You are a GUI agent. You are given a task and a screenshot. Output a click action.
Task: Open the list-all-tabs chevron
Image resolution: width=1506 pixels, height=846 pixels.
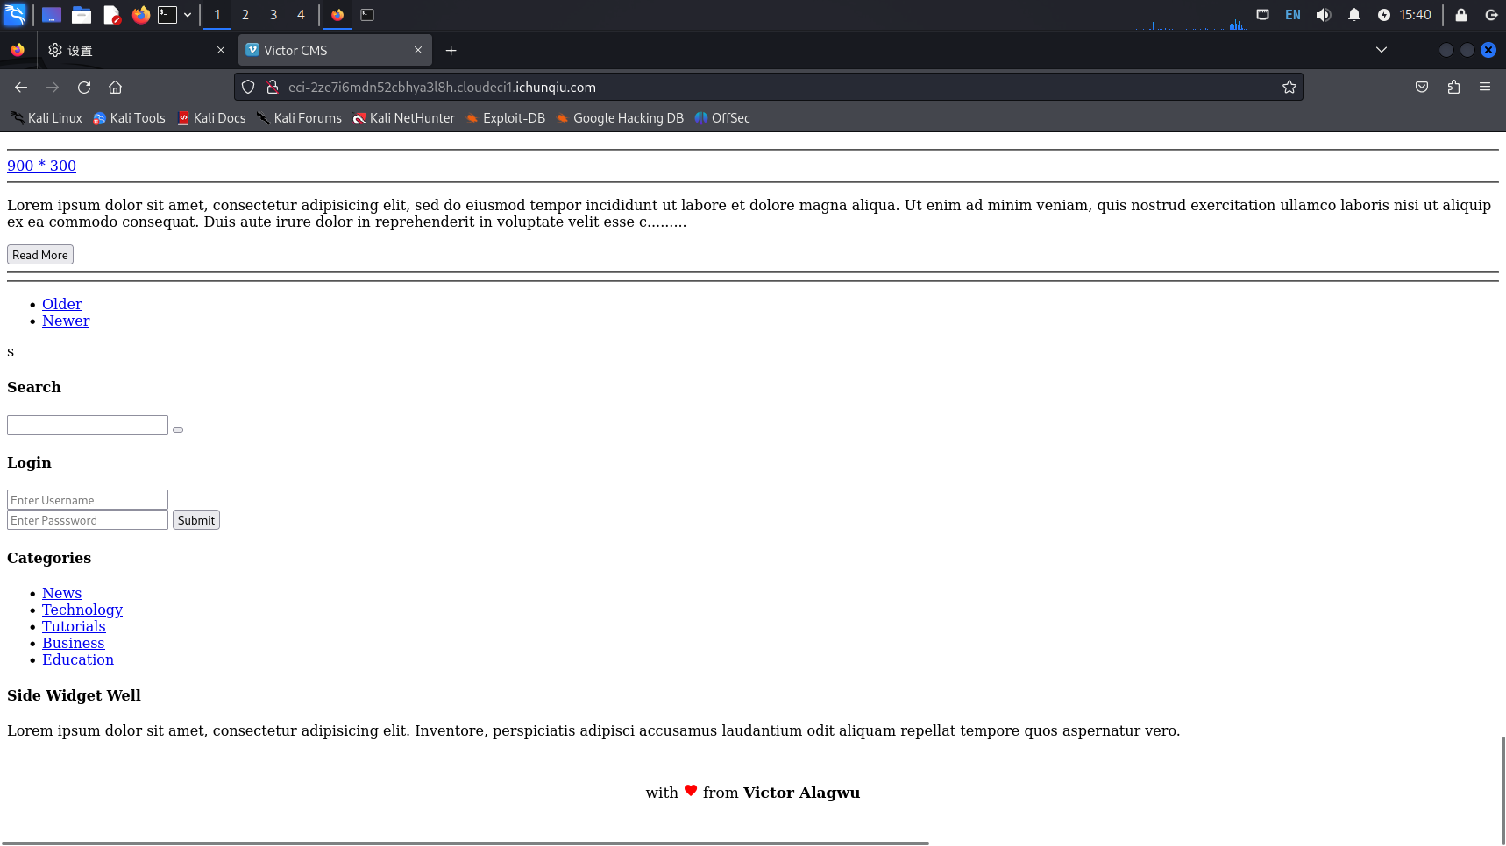click(x=1382, y=50)
